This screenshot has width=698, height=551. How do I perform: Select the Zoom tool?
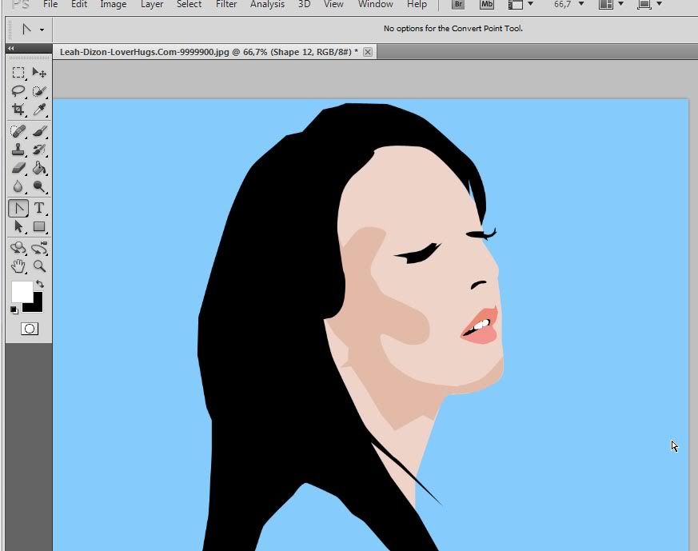tap(39, 266)
